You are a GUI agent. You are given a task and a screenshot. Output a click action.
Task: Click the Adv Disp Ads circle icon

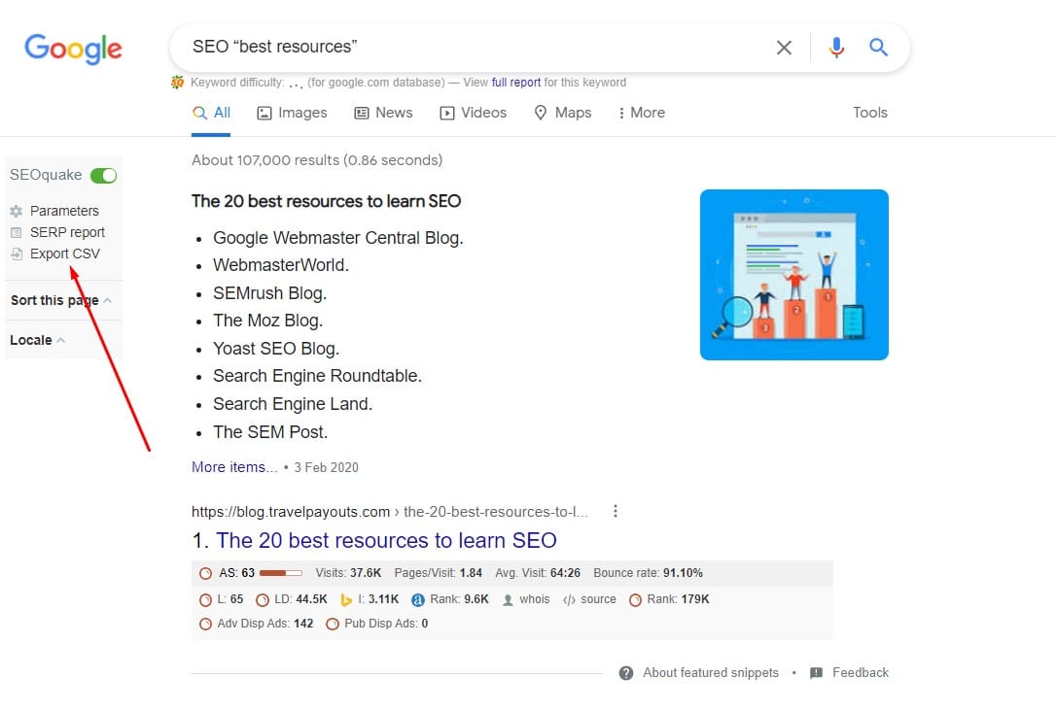point(205,625)
